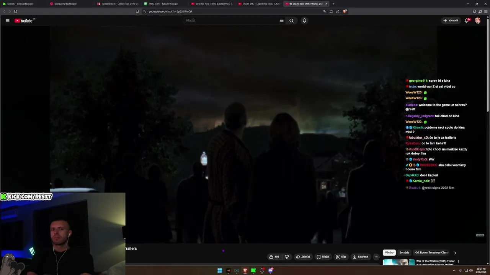
Task: Go back with browser back arrow
Action: (5, 11)
